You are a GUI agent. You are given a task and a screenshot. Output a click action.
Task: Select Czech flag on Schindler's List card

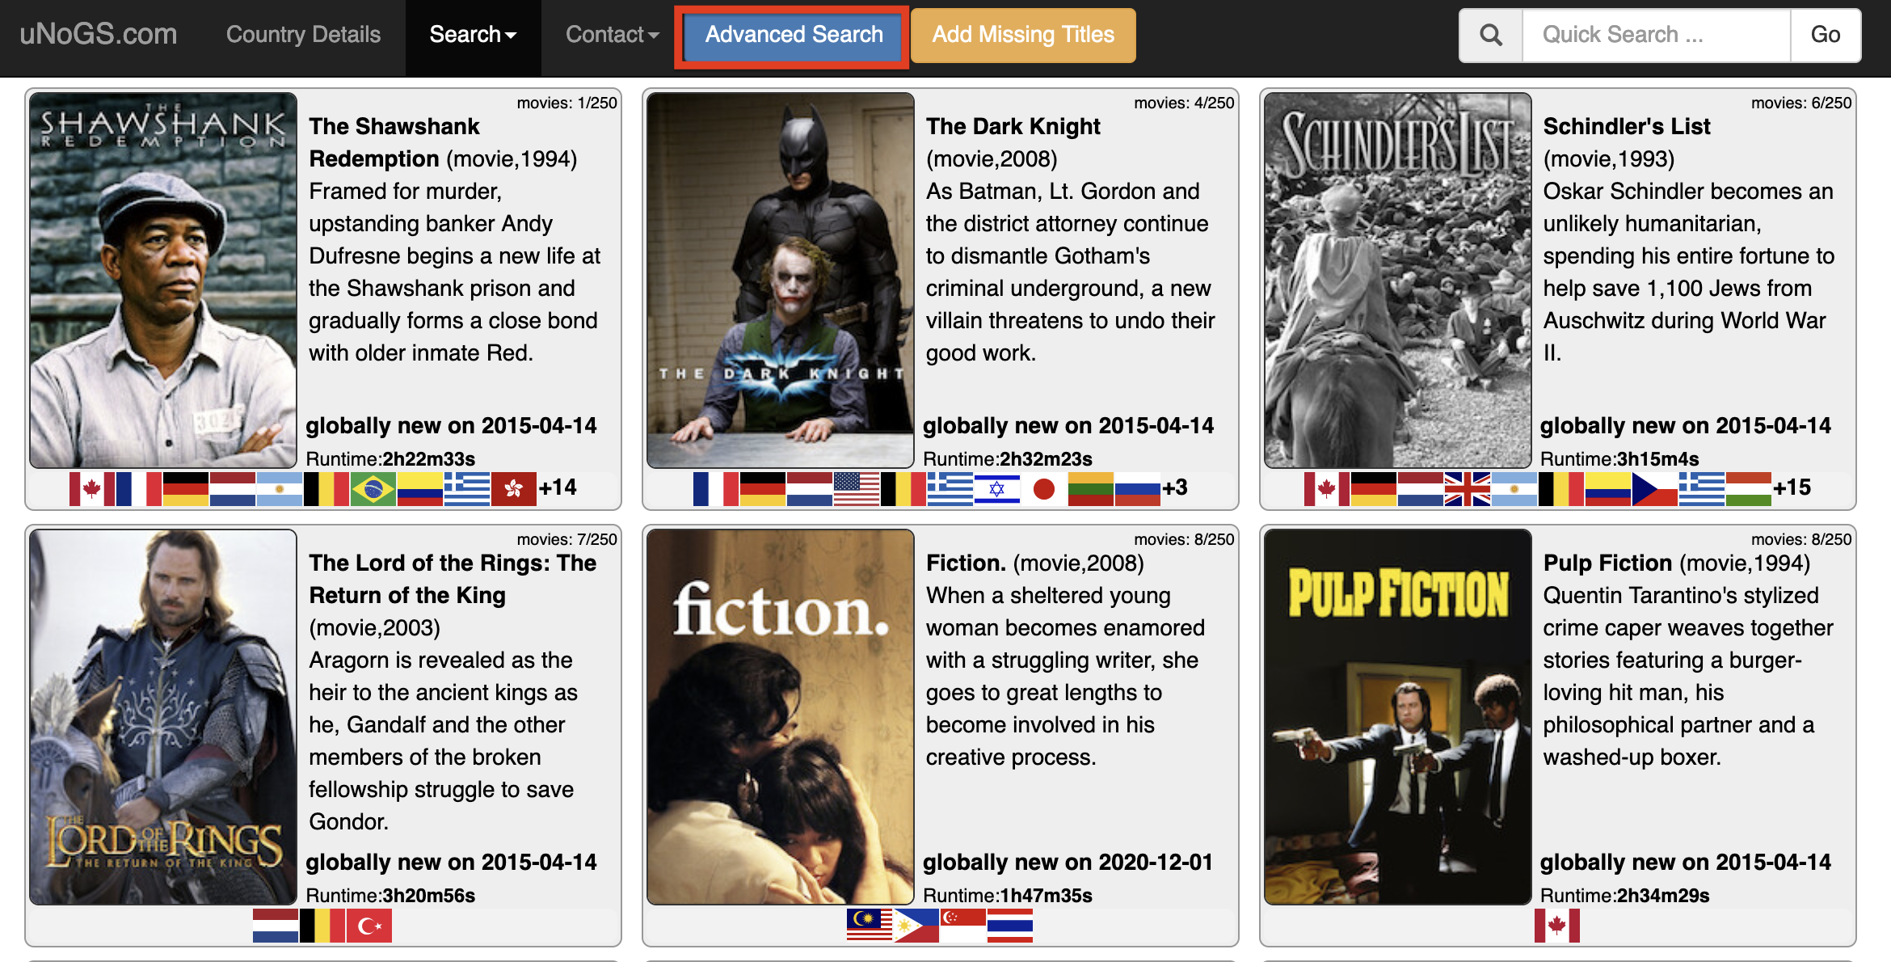tap(1654, 488)
